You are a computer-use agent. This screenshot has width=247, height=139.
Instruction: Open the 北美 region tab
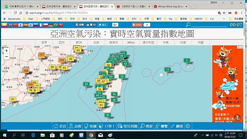(96, 43)
